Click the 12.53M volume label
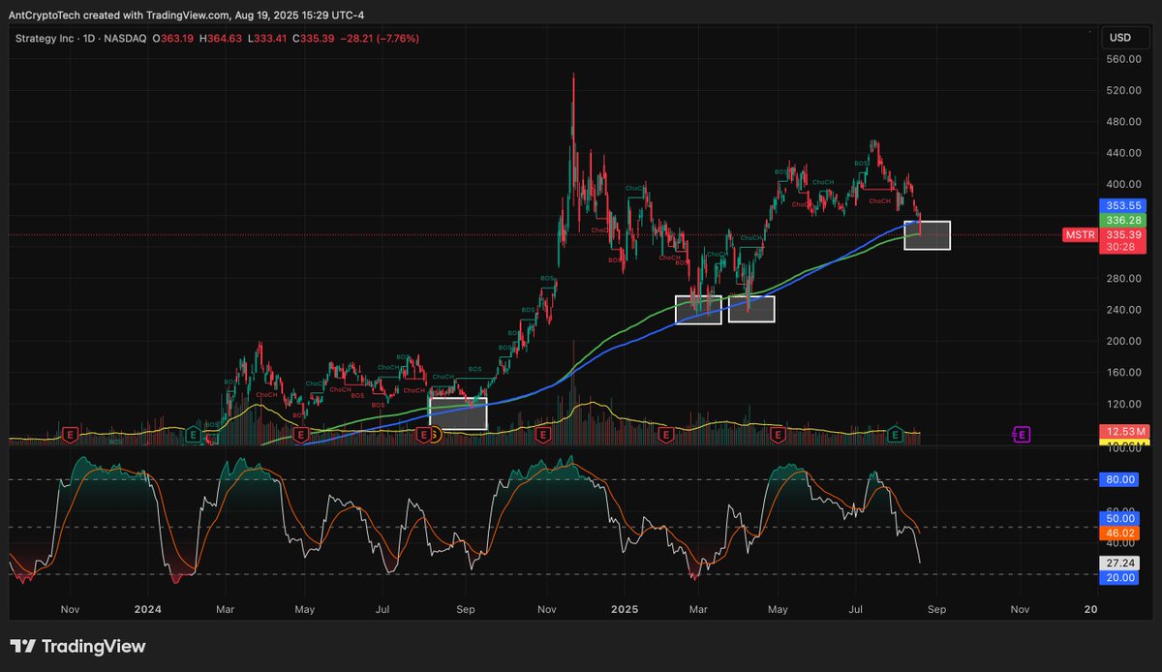This screenshot has width=1162, height=672. point(1124,431)
